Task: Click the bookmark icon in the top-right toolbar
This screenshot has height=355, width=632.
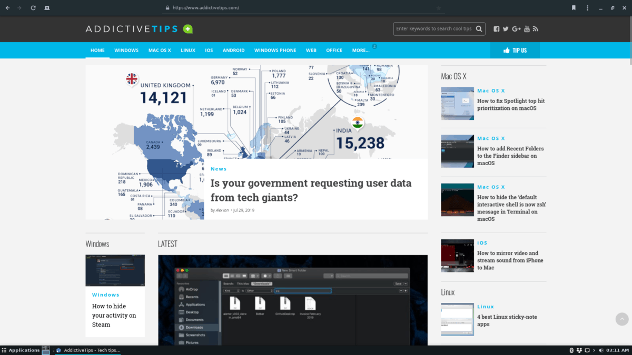Action: coord(574,8)
